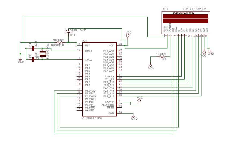The width and height of the screenshot is (228, 147).
Task: Click the VCC supply circle near EA/VPP
Action: click(139, 100)
